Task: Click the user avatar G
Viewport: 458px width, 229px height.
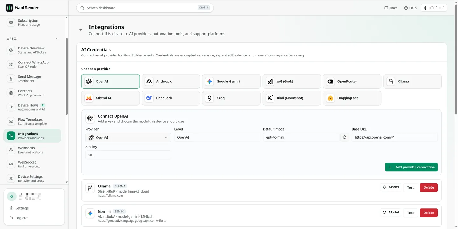Action: coord(12,196)
